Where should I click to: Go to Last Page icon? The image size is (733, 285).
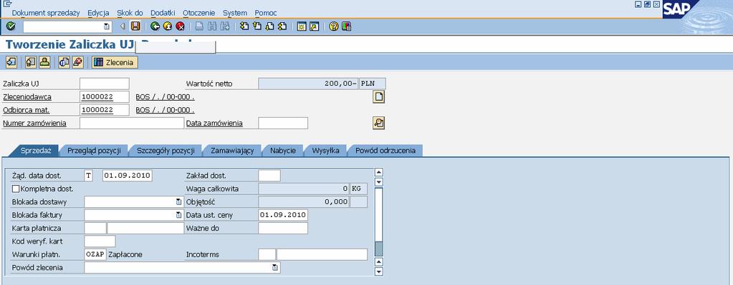tap(282, 26)
